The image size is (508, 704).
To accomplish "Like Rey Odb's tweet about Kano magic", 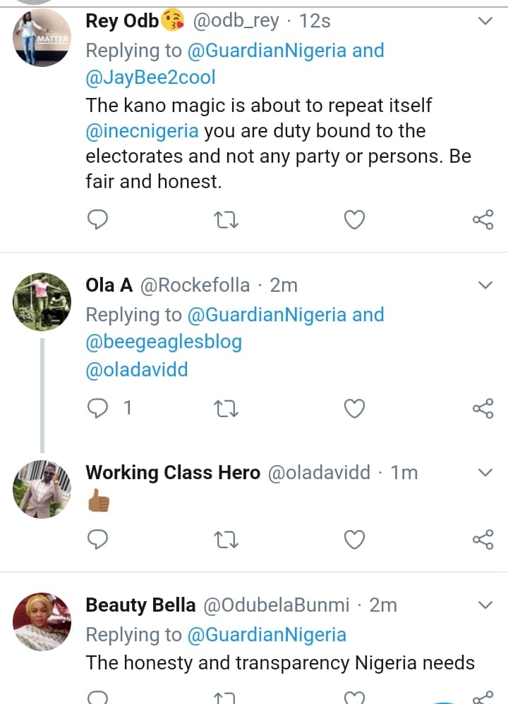I will 354,221.
